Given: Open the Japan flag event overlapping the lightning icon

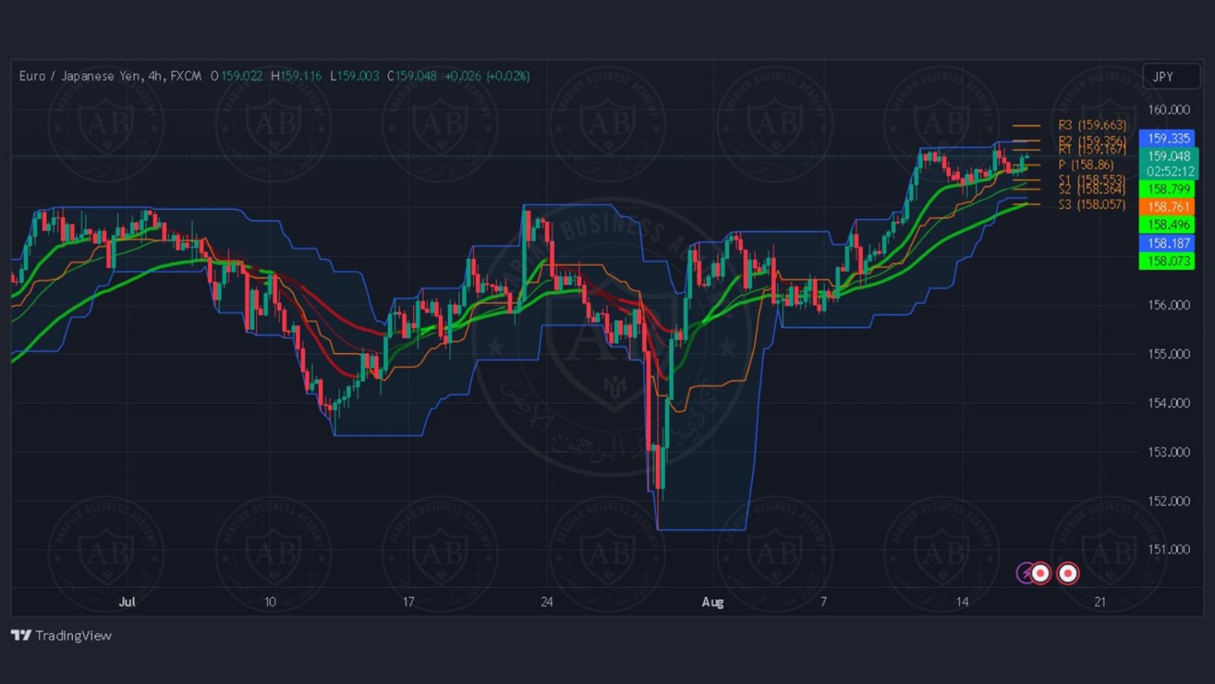Looking at the screenshot, I should pos(1041,574).
